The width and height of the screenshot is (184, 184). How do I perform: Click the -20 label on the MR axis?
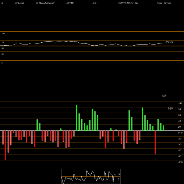pos(180,139)
